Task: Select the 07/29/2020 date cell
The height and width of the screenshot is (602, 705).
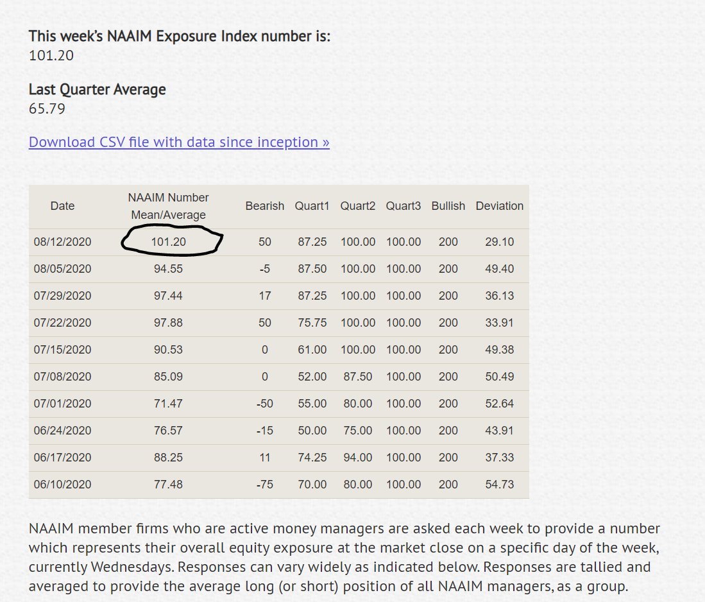Action: 62,296
